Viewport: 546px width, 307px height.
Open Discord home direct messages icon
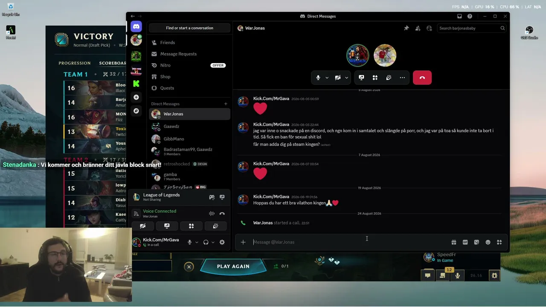[136, 26]
